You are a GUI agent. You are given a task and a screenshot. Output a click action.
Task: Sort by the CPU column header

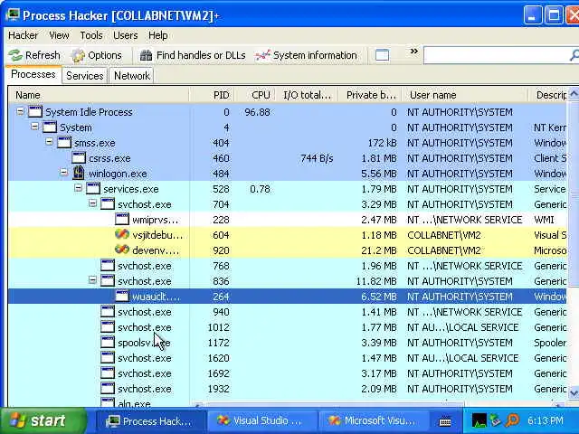(x=255, y=95)
